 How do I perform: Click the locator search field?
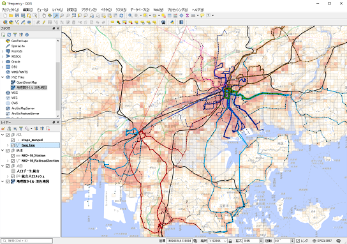coord(27,241)
